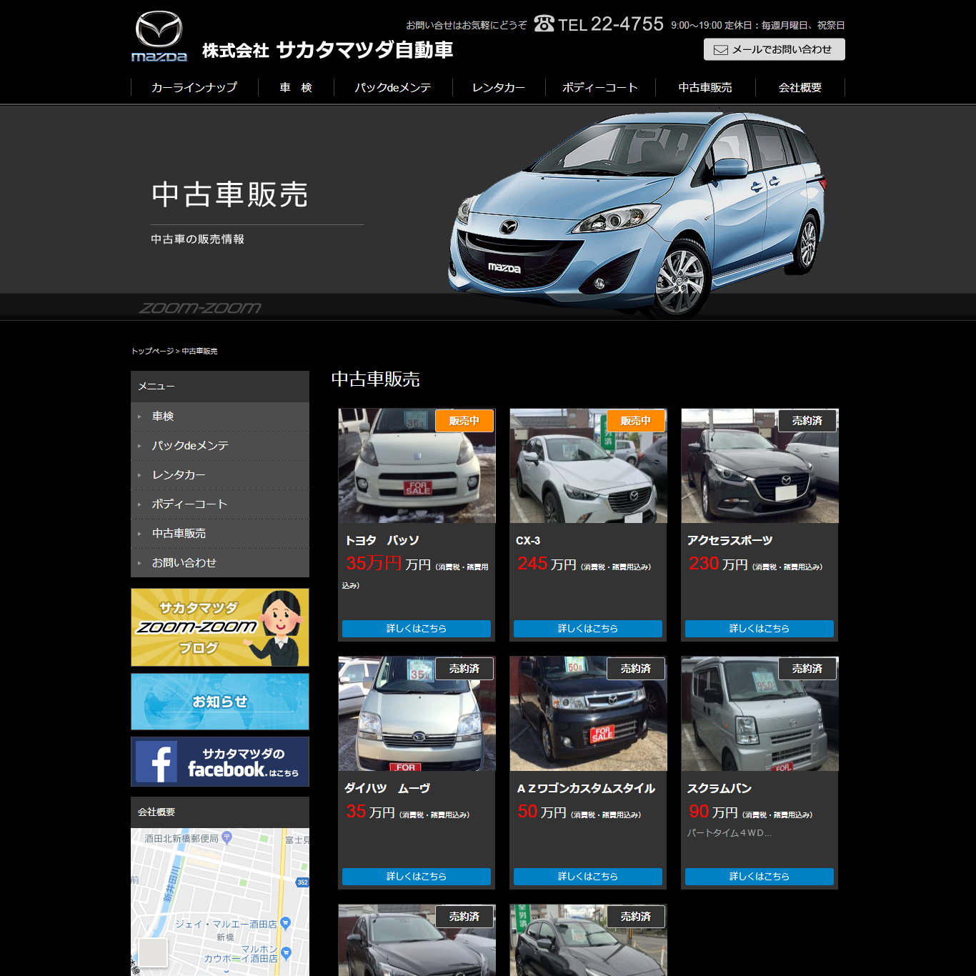
Task: Click the phone number 22-4755
Action: point(627,24)
